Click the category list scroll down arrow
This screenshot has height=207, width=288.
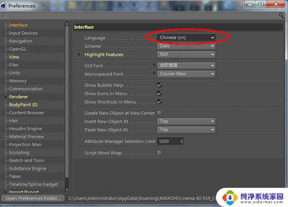pos(67,190)
